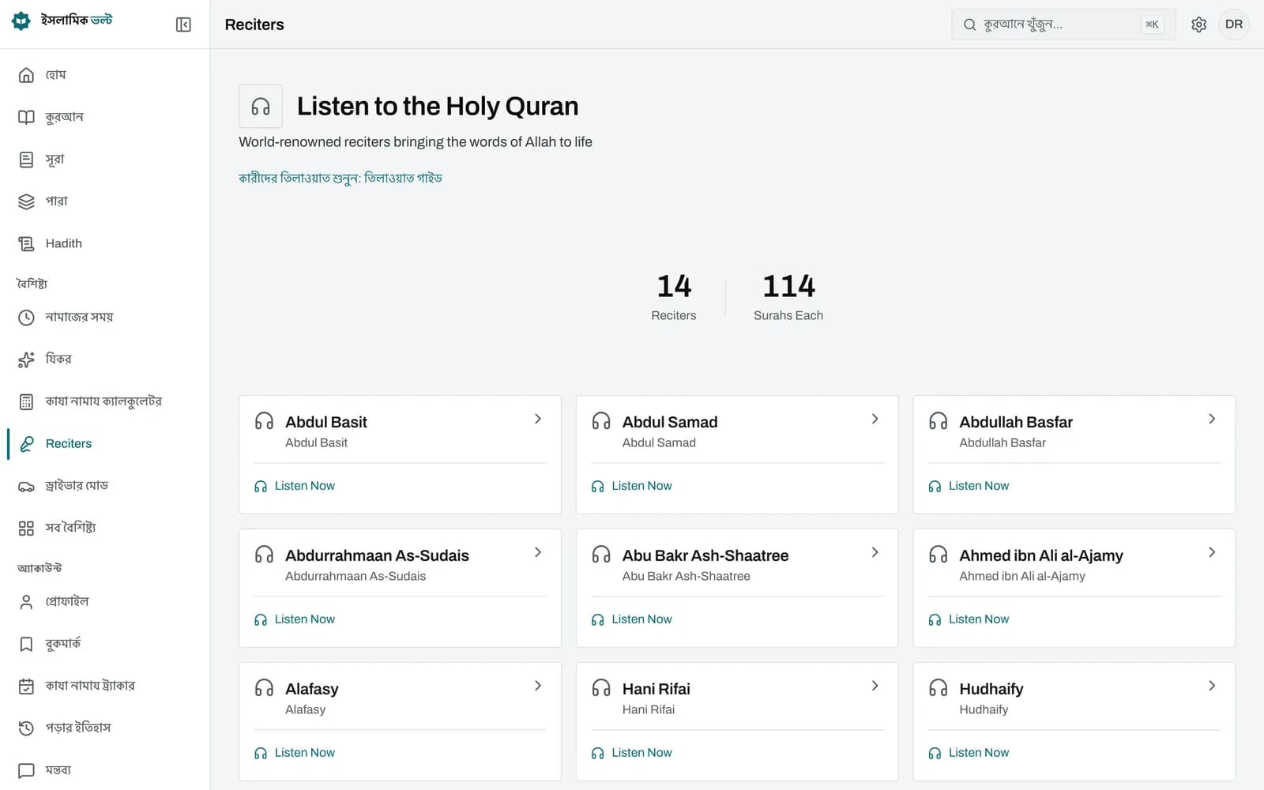Click the নামাজের সময় clock icon
The width and height of the screenshot is (1264, 790).
[26, 318]
